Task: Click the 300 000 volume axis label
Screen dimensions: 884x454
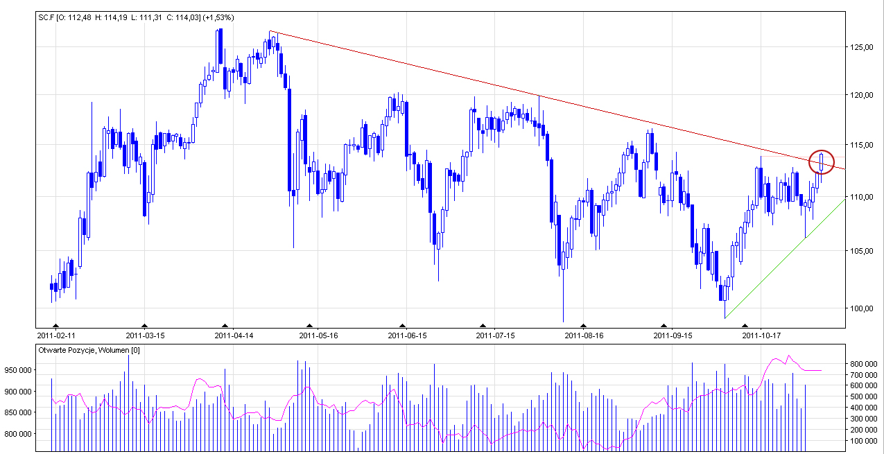Action: click(x=865, y=419)
